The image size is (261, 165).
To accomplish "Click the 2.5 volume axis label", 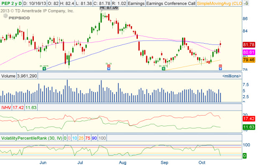I will pos(246,96).
